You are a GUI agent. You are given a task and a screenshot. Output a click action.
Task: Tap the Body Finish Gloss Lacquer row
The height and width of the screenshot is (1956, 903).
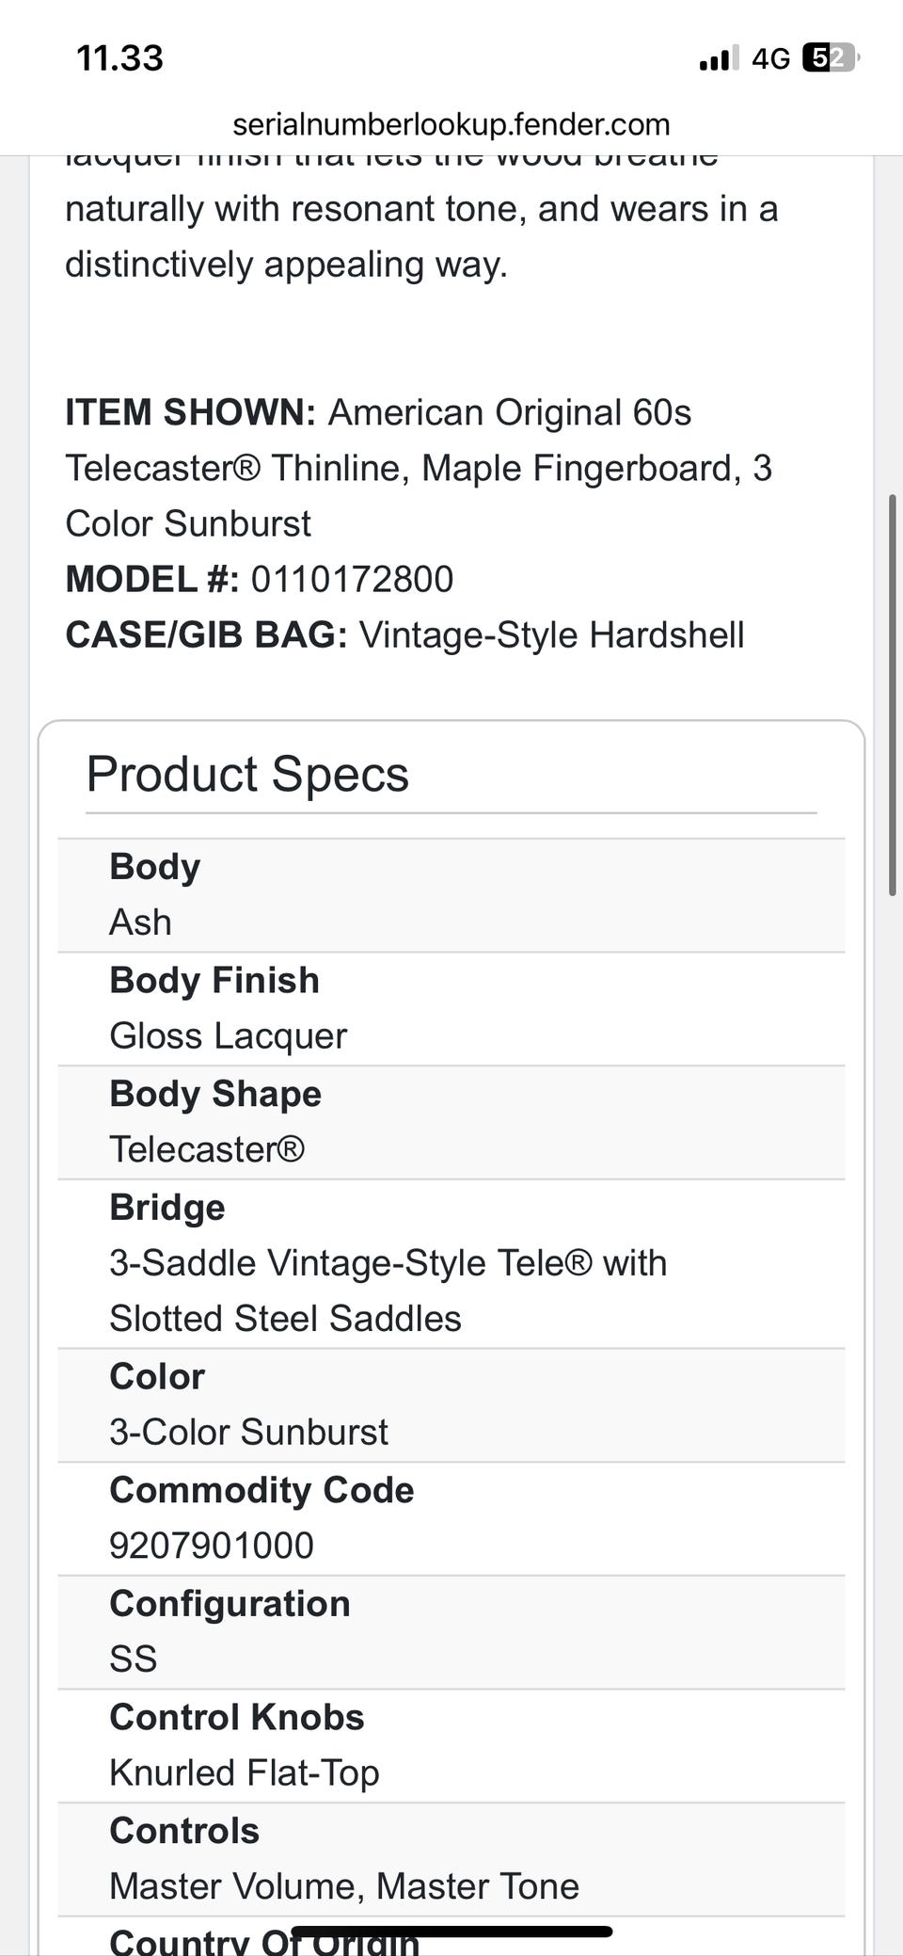(451, 1009)
